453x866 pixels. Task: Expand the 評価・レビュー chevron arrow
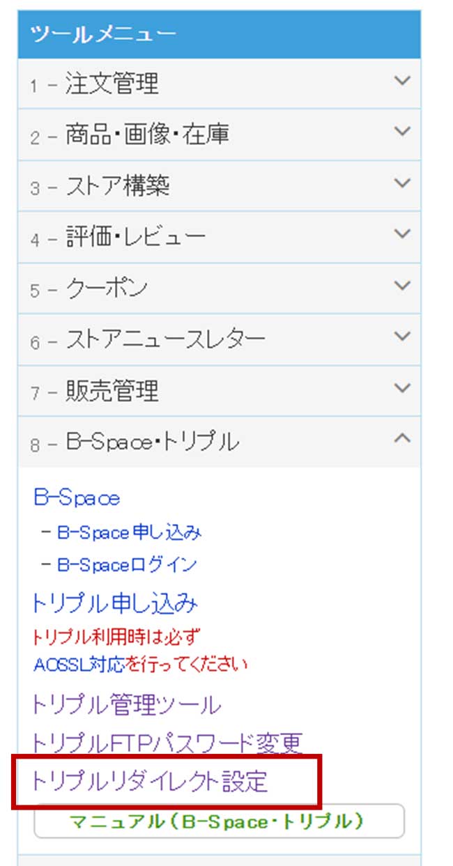[x=402, y=234]
